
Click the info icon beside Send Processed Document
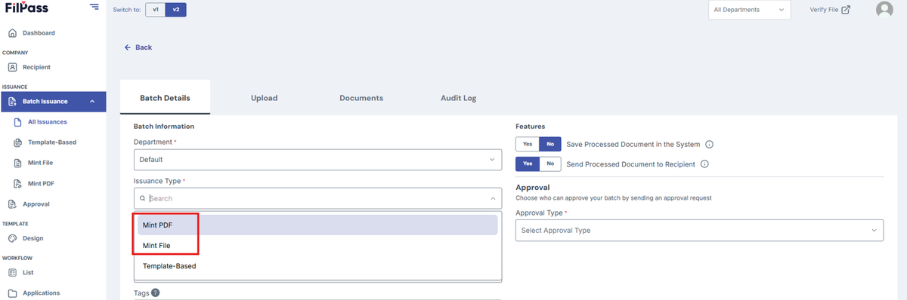704,164
